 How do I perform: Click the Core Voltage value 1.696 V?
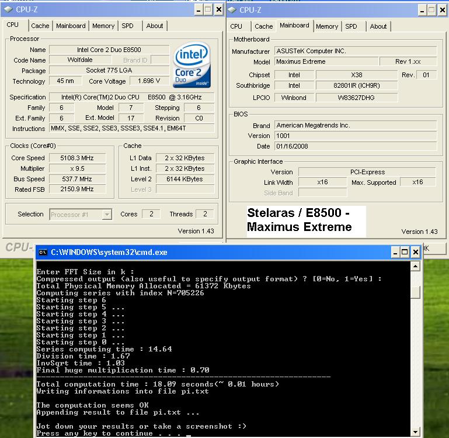(149, 81)
